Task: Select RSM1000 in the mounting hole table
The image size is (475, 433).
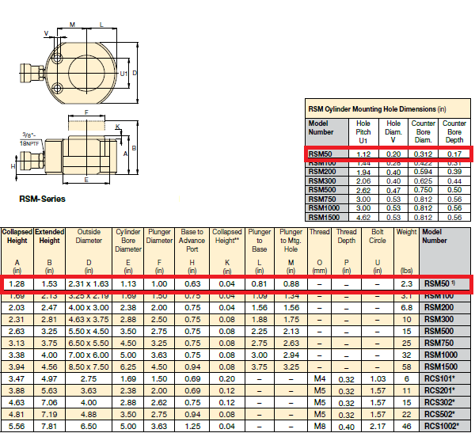Action: (x=324, y=208)
